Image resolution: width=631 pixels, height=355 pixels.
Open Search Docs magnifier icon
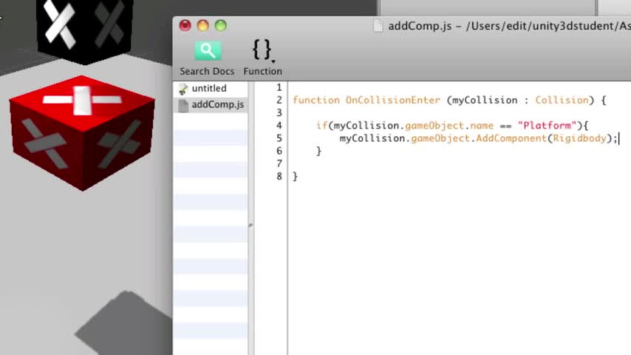(208, 51)
